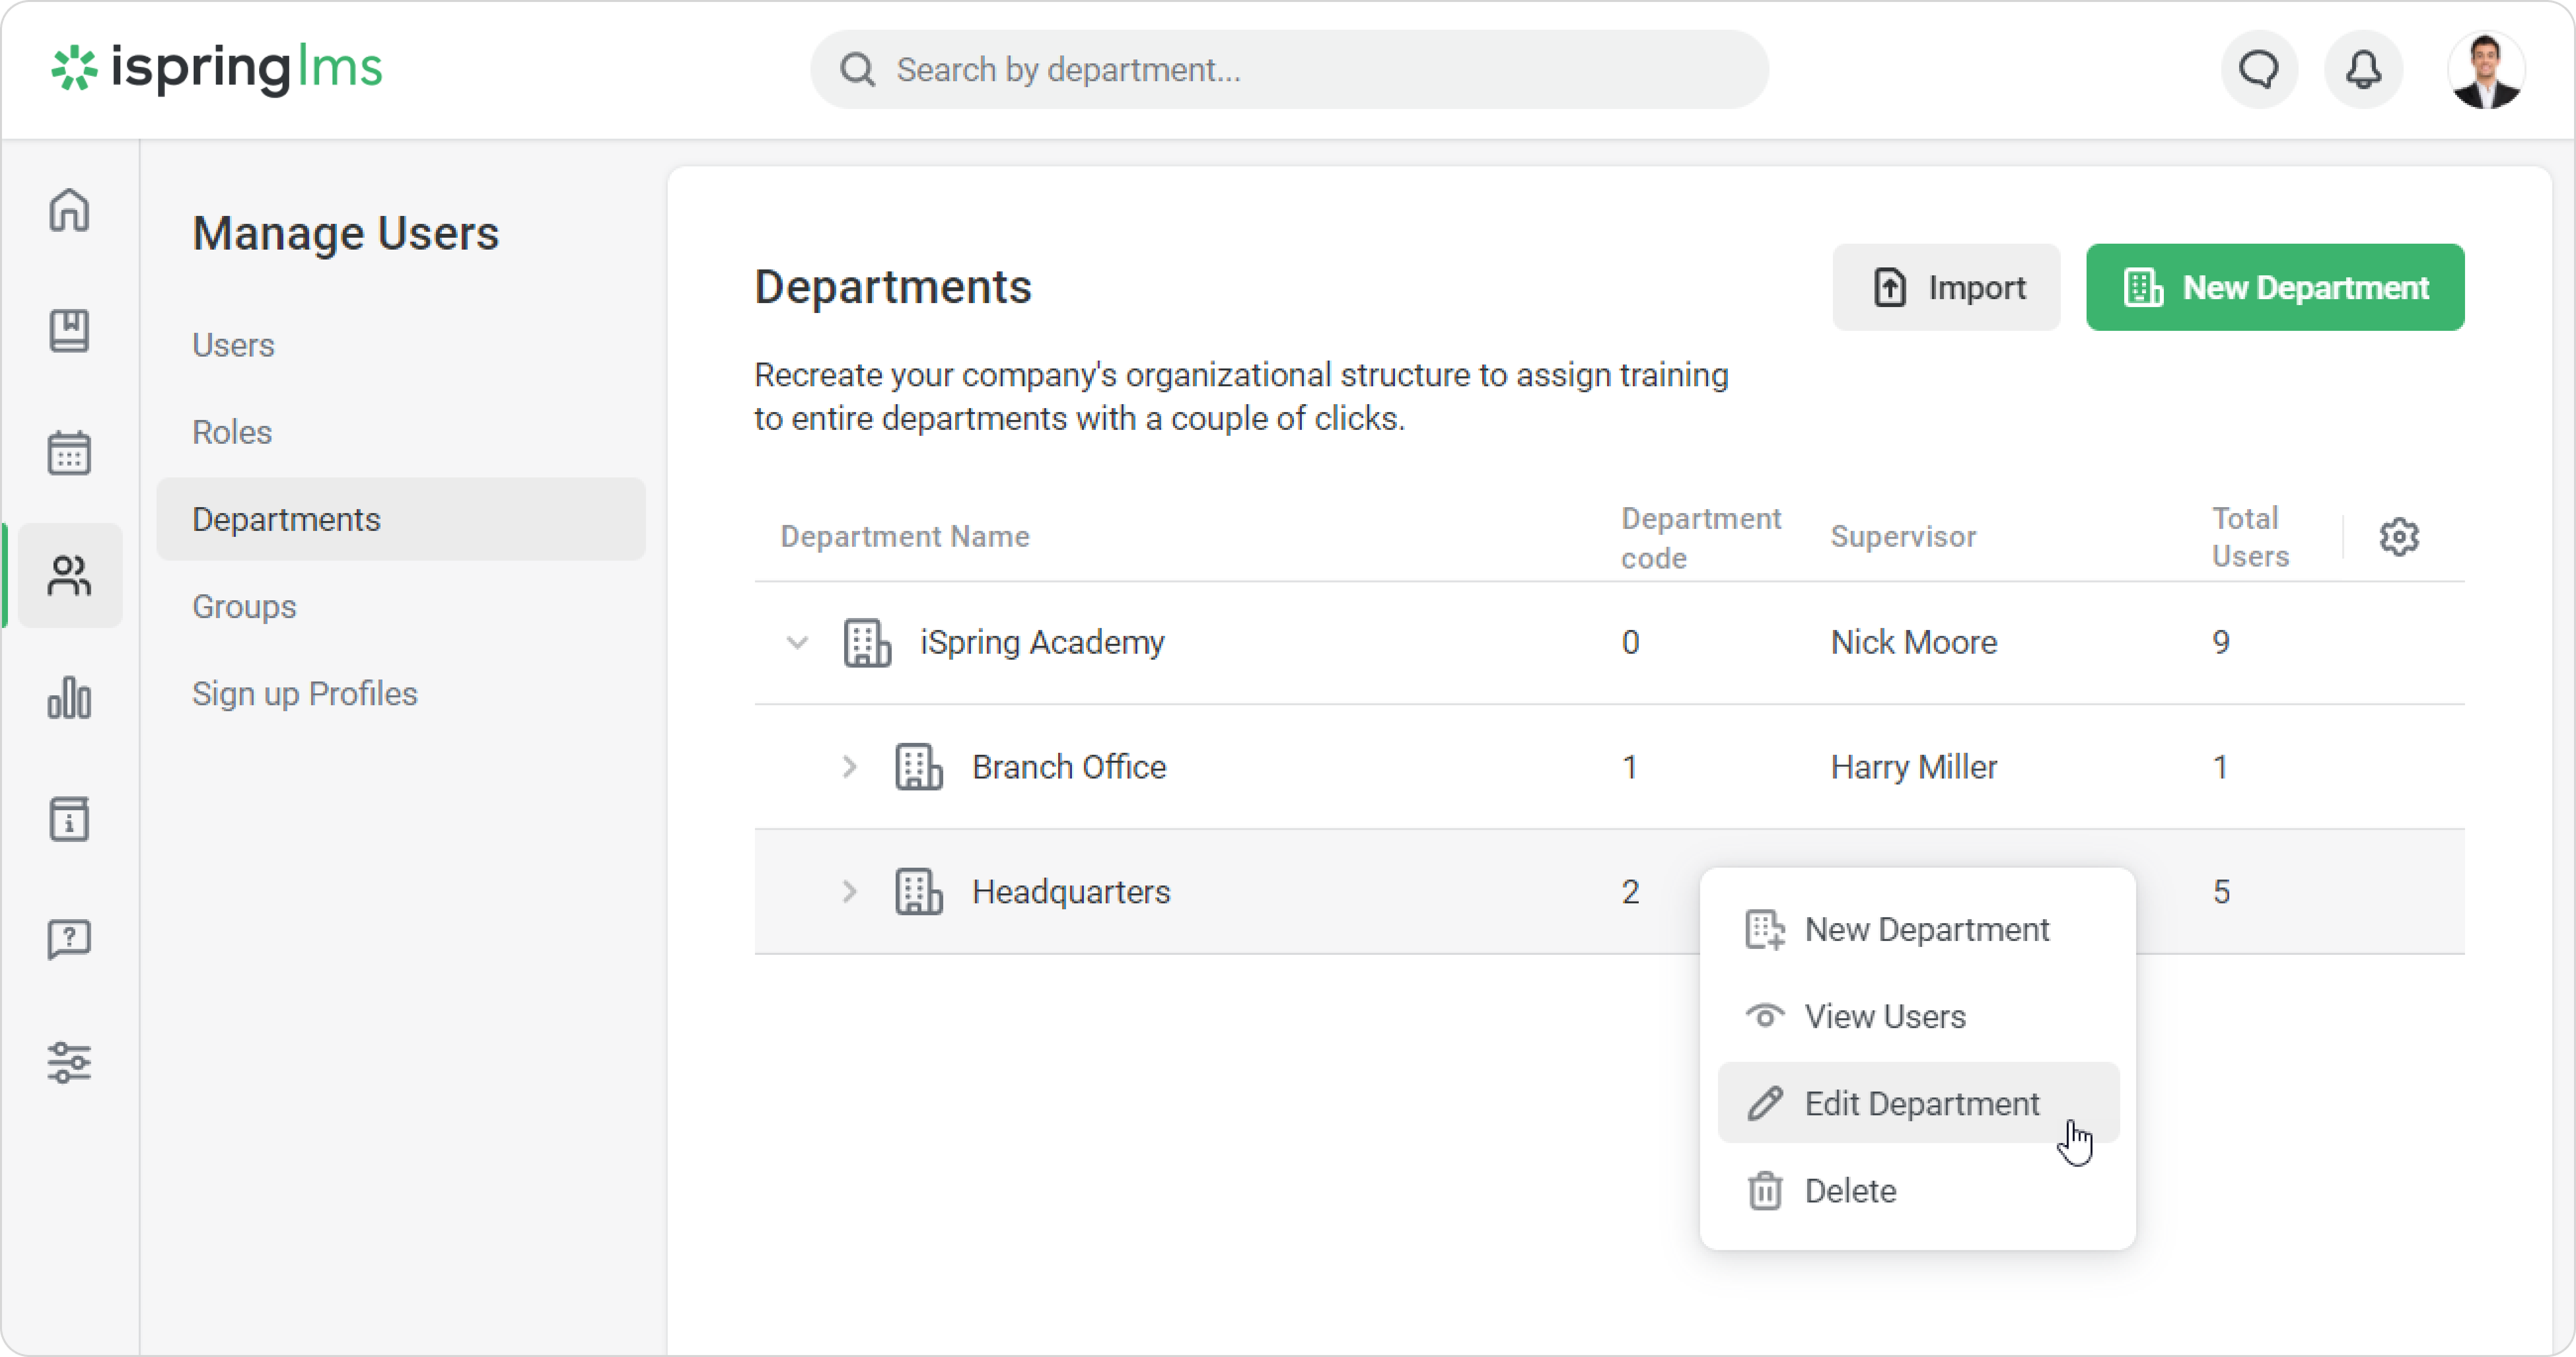
Task: Click the settings sliders sidebar icon
Action: pos(69,1062)
